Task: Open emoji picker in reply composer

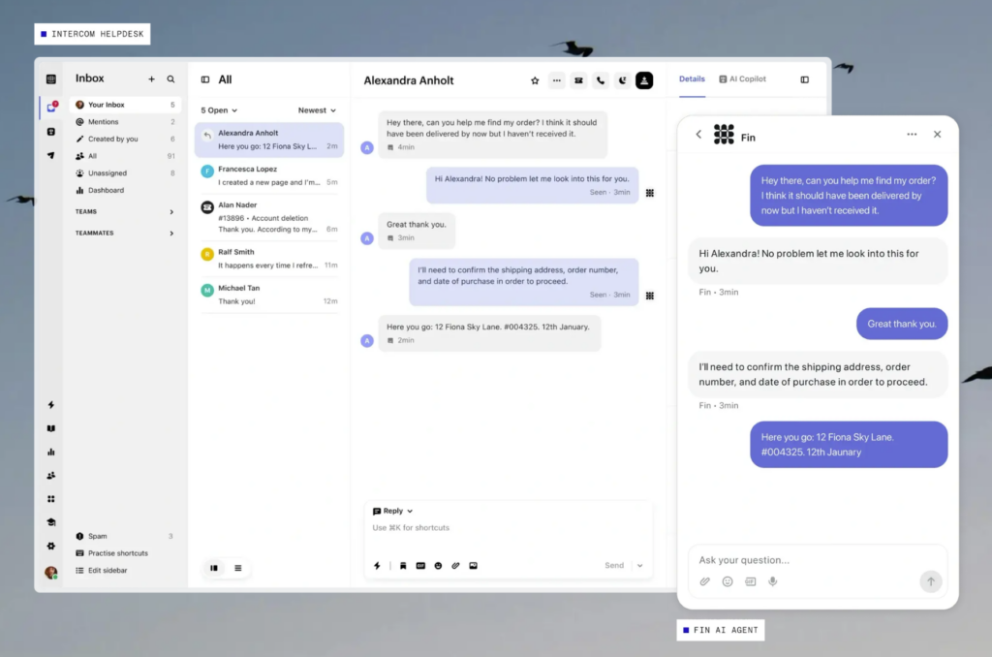Action: 438,566
